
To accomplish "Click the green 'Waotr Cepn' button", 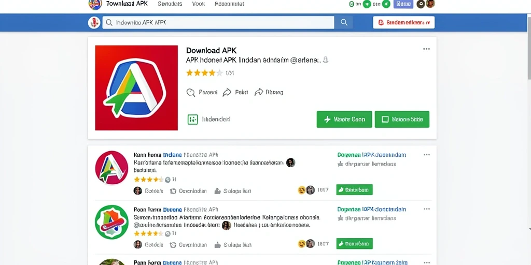I will [344, 120].
